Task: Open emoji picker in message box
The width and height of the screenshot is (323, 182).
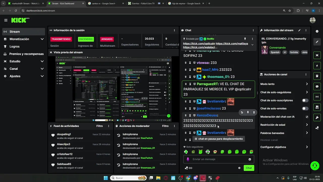Action: [250, 159]
